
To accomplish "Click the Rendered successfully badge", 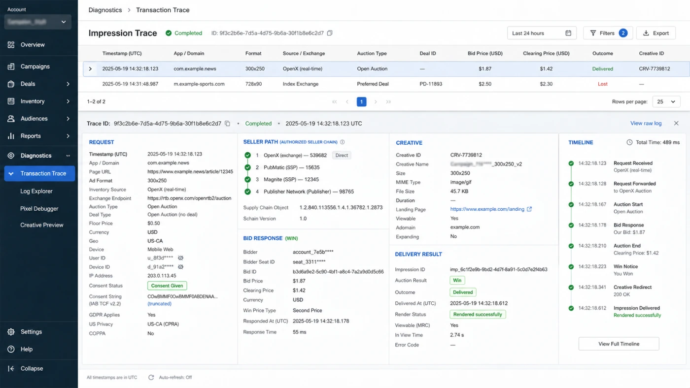I will (x=478, y=314).
